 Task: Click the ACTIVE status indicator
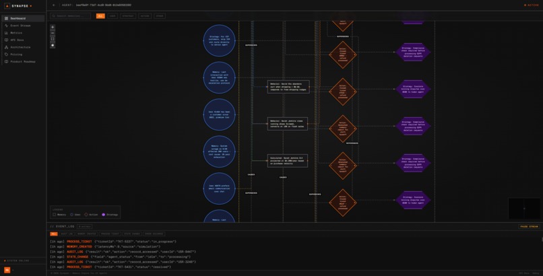coord(532,5)
